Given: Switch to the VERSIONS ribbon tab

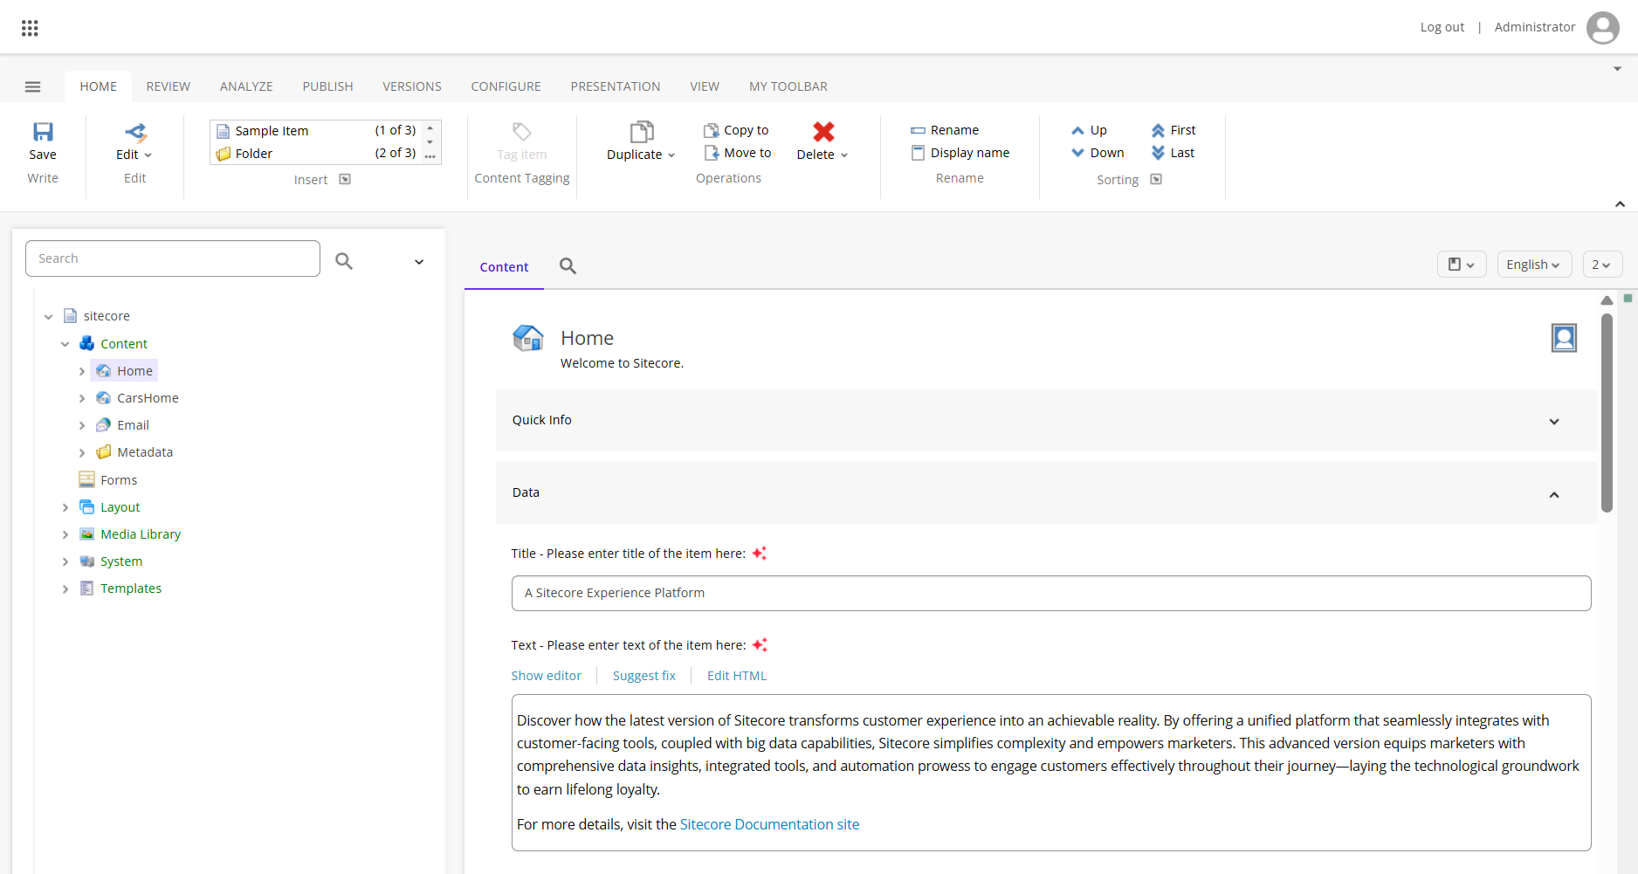Looking at the screenshot, I should (412, 86).
